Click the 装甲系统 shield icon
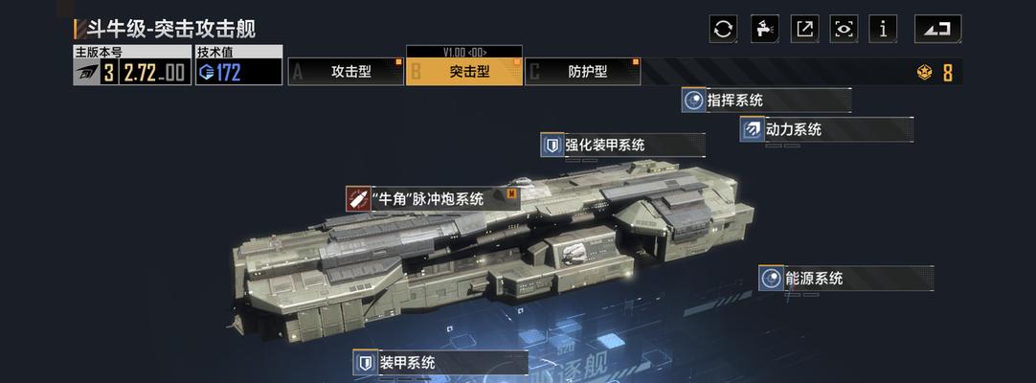Viewport: 1036px width, 383px height. coord(365,362)
